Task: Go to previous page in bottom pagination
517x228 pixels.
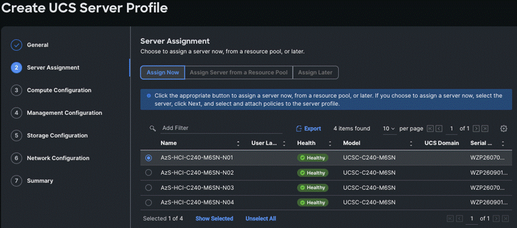Action: point(459,218)
